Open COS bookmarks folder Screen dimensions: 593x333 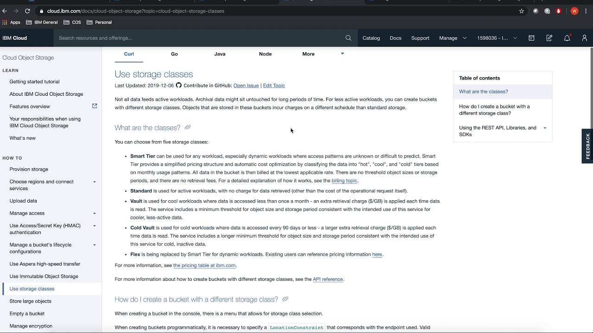[72, 22]
